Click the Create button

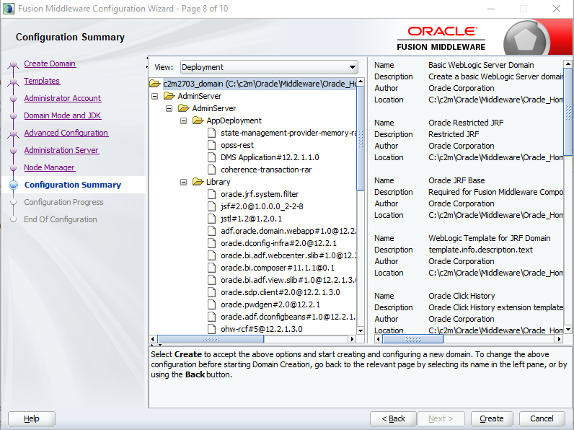click(492, 418)
